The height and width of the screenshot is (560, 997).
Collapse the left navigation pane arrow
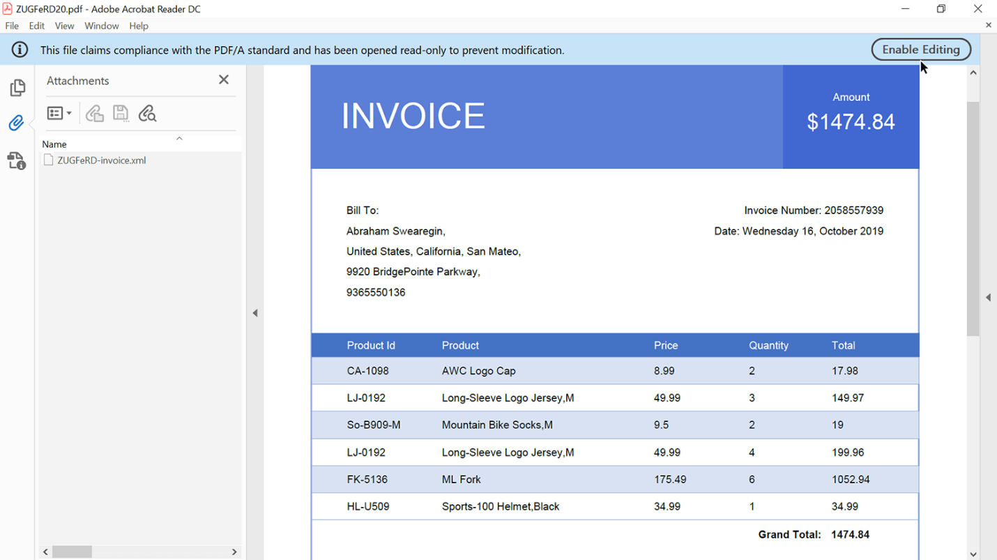click(x=255, y=313)
